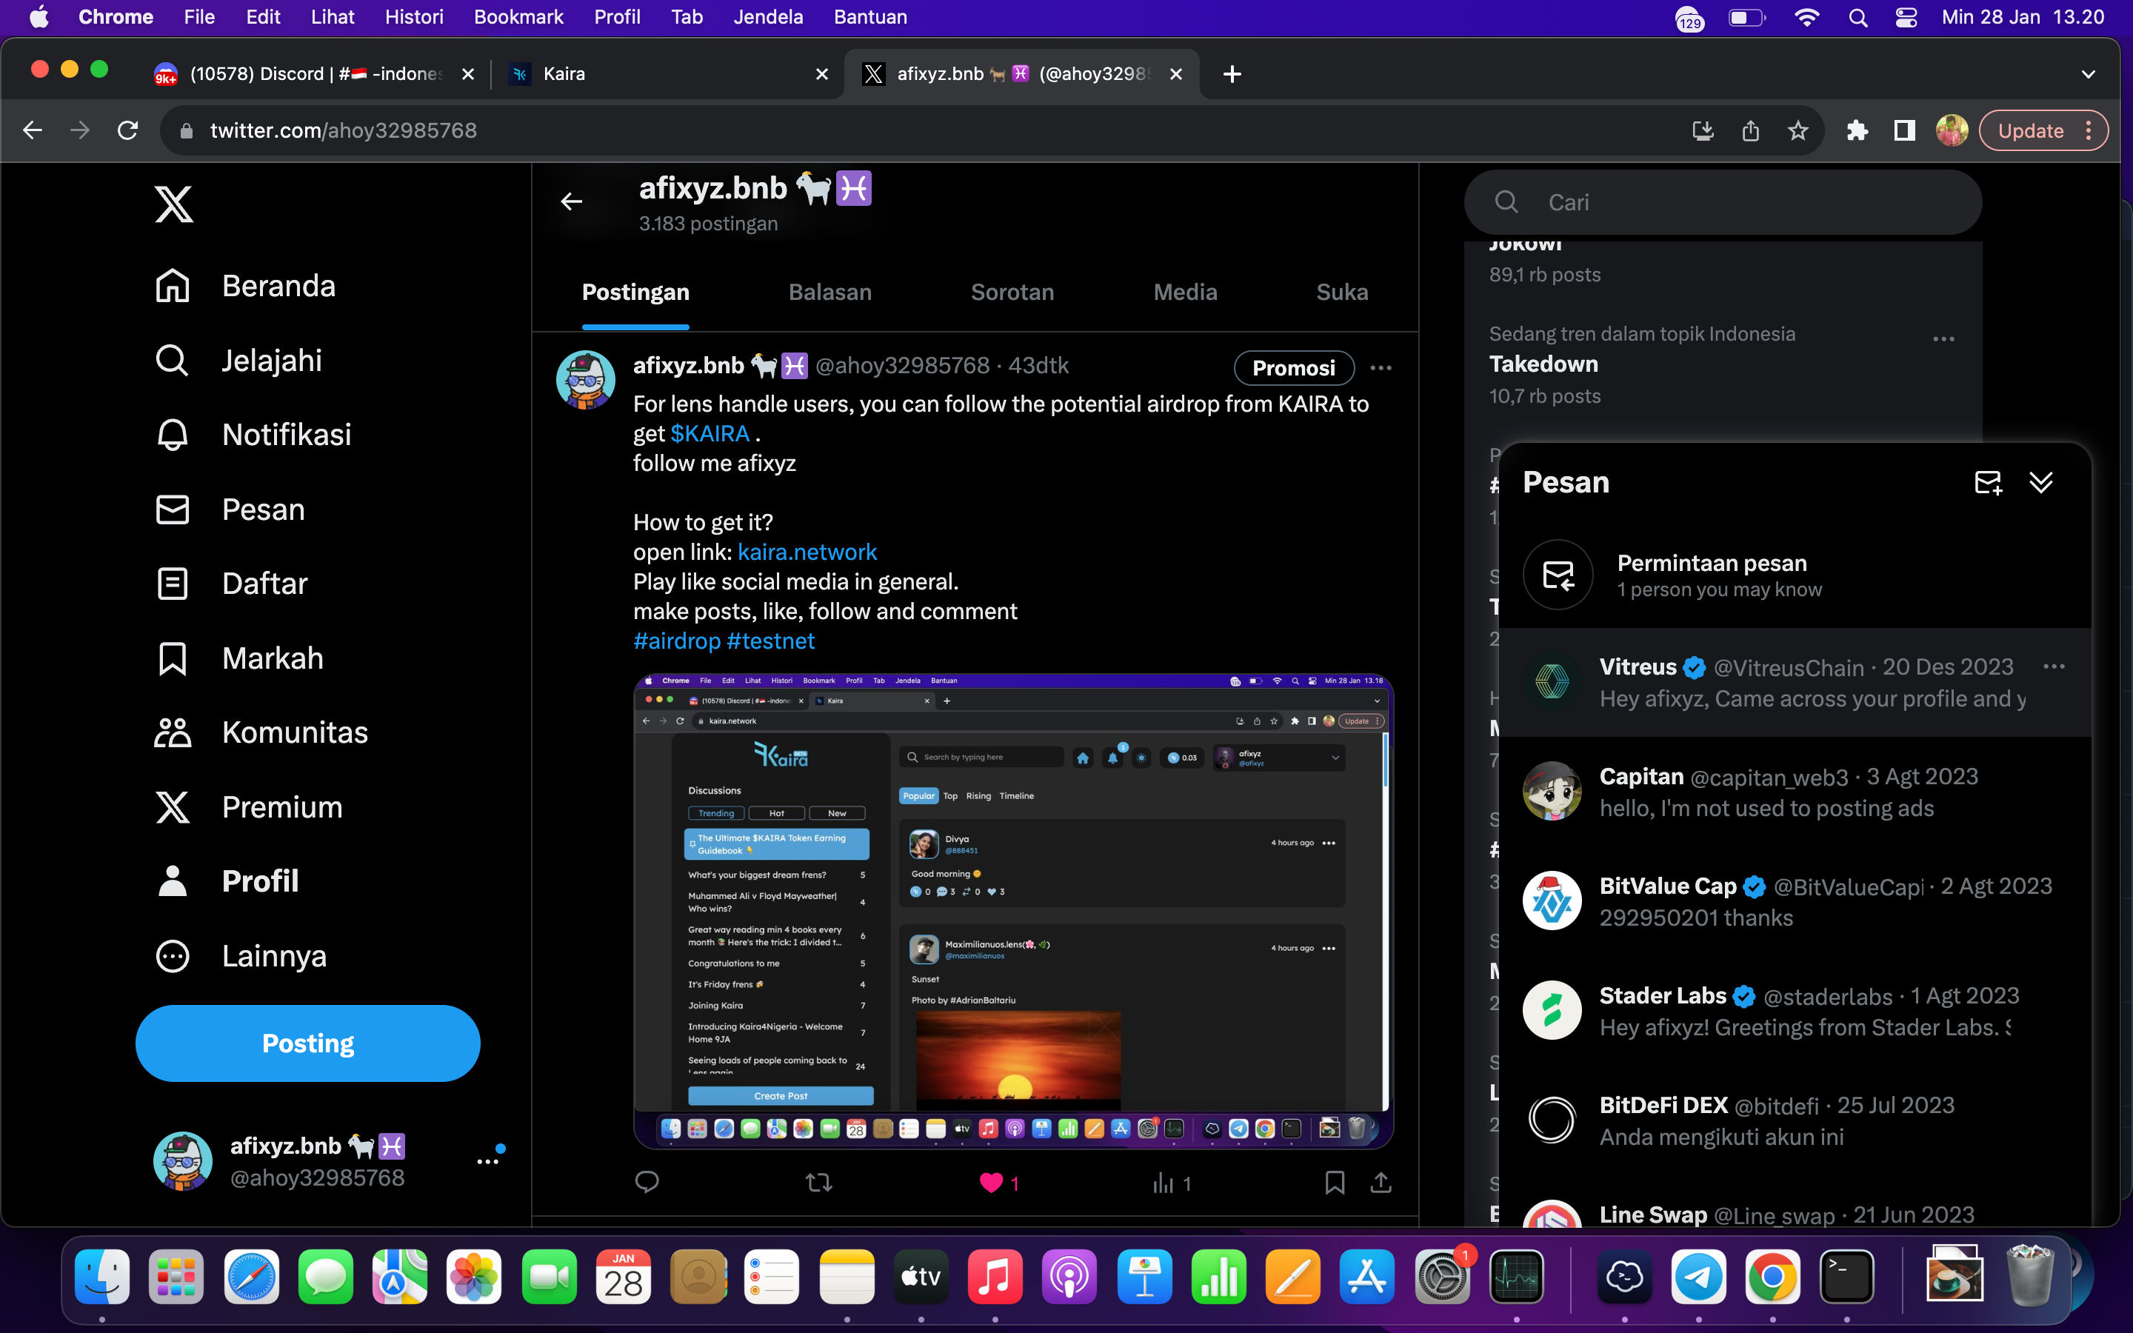Open Stader Labs conversation
Viewport: 2133px width, 1333px height.
[1795, 1010]
